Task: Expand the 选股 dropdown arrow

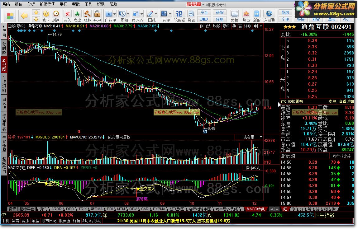Action: pyautogui.click(x=169, y=14)
